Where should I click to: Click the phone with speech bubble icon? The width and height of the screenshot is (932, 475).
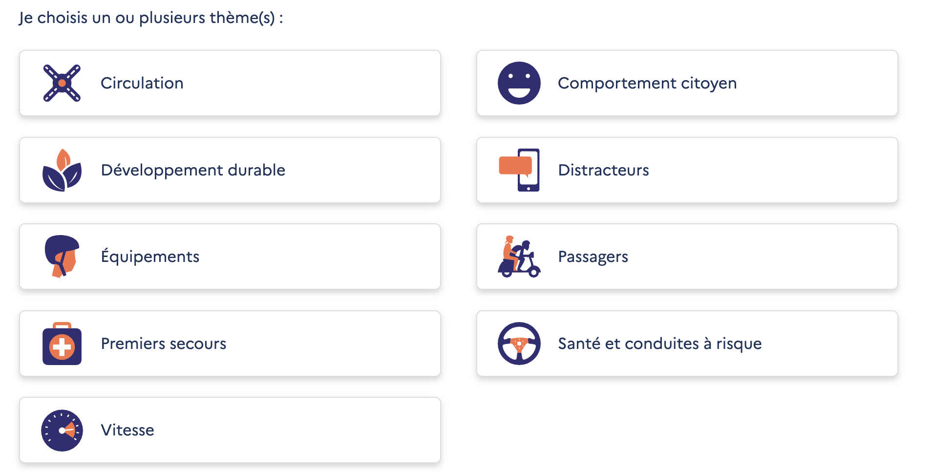(x=520, y=170)
